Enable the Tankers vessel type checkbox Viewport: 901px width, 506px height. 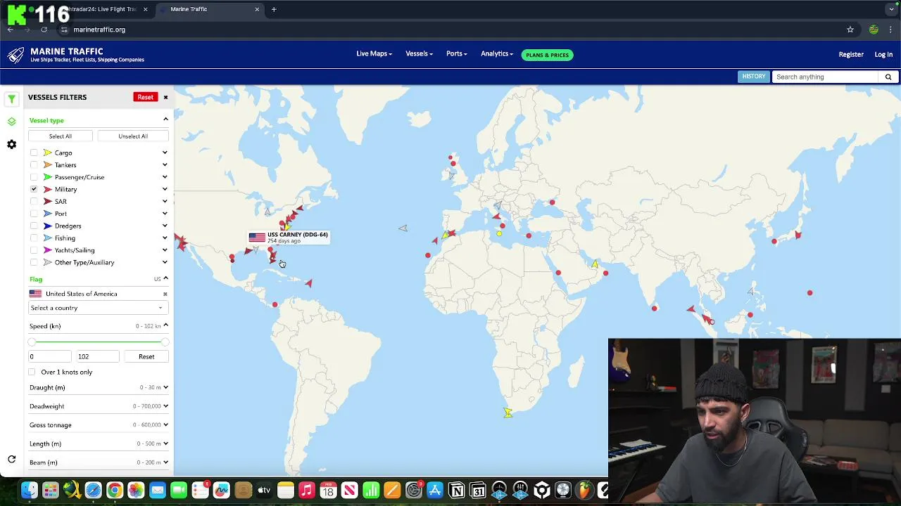34,164
